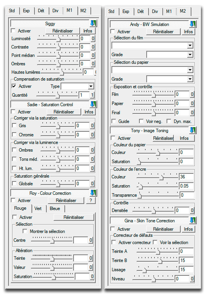Tick the Voir nég. checkbox
The height and width of the screenshot is (296, 209).
point(141,121)
